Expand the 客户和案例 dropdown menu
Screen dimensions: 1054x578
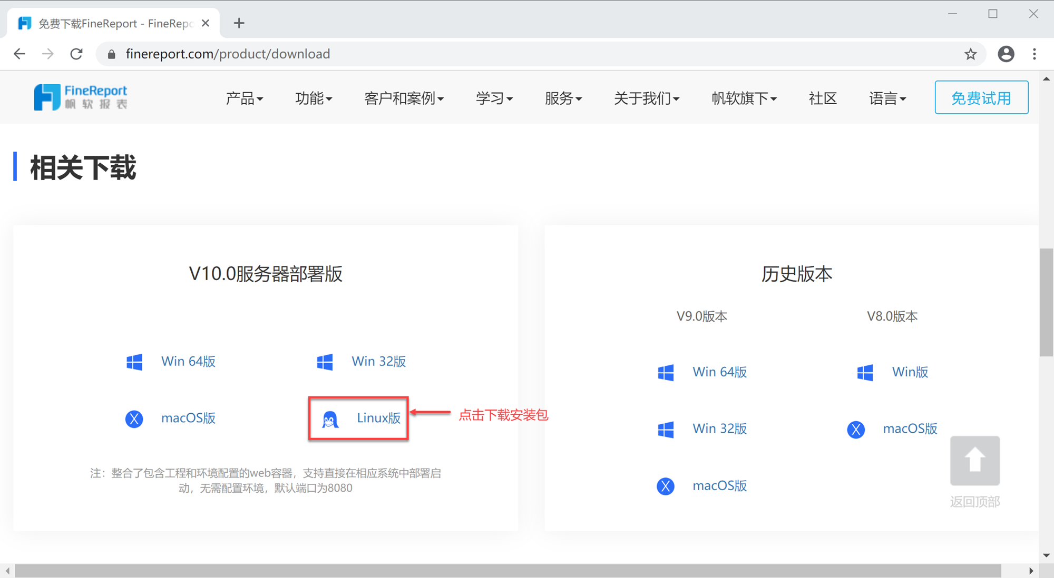click(x=404, y=98)
